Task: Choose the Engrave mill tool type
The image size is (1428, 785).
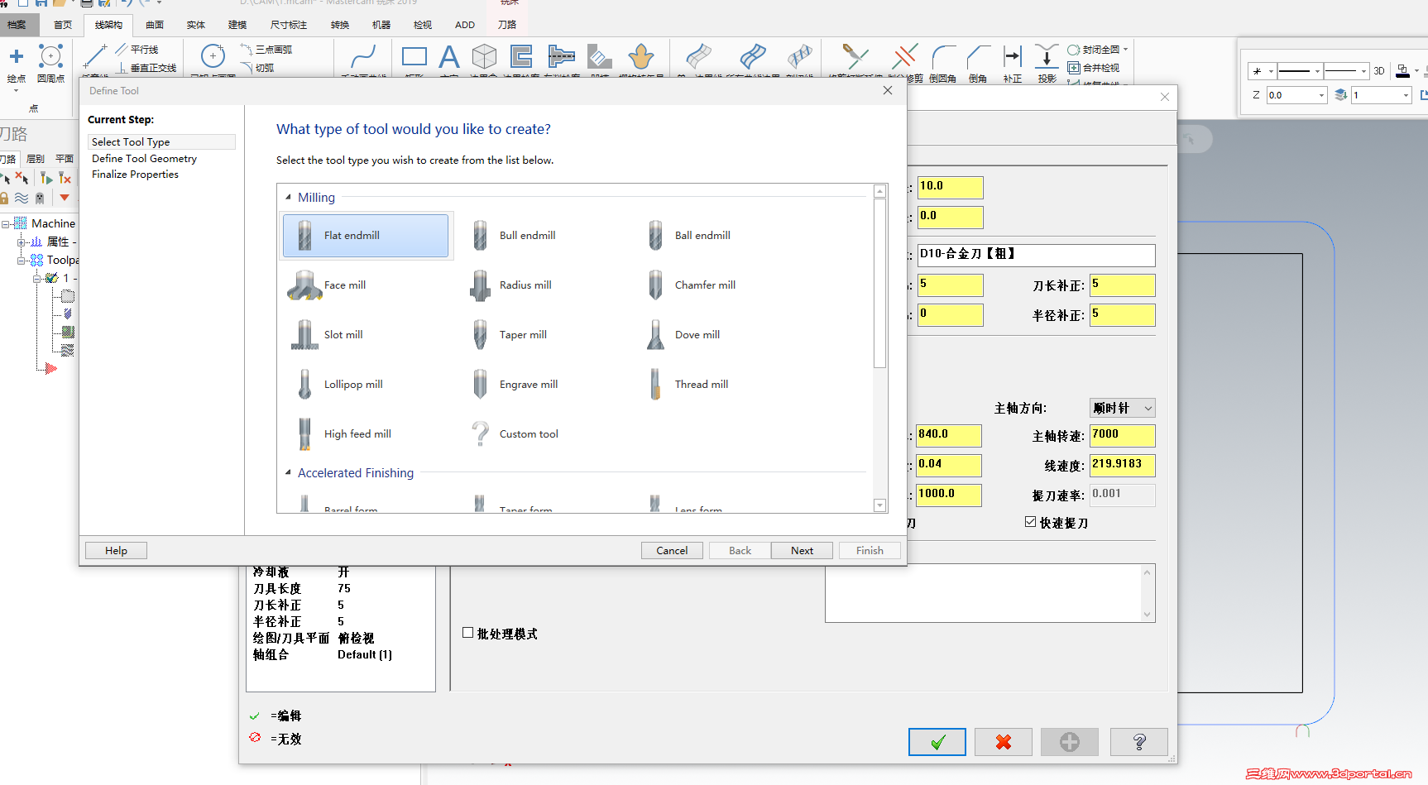Action: click(x=515, y=385)
